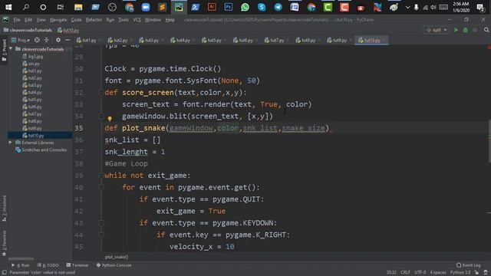491x276 pixels.
Task: Open the Windows Start menu
Action: point(8,7)
